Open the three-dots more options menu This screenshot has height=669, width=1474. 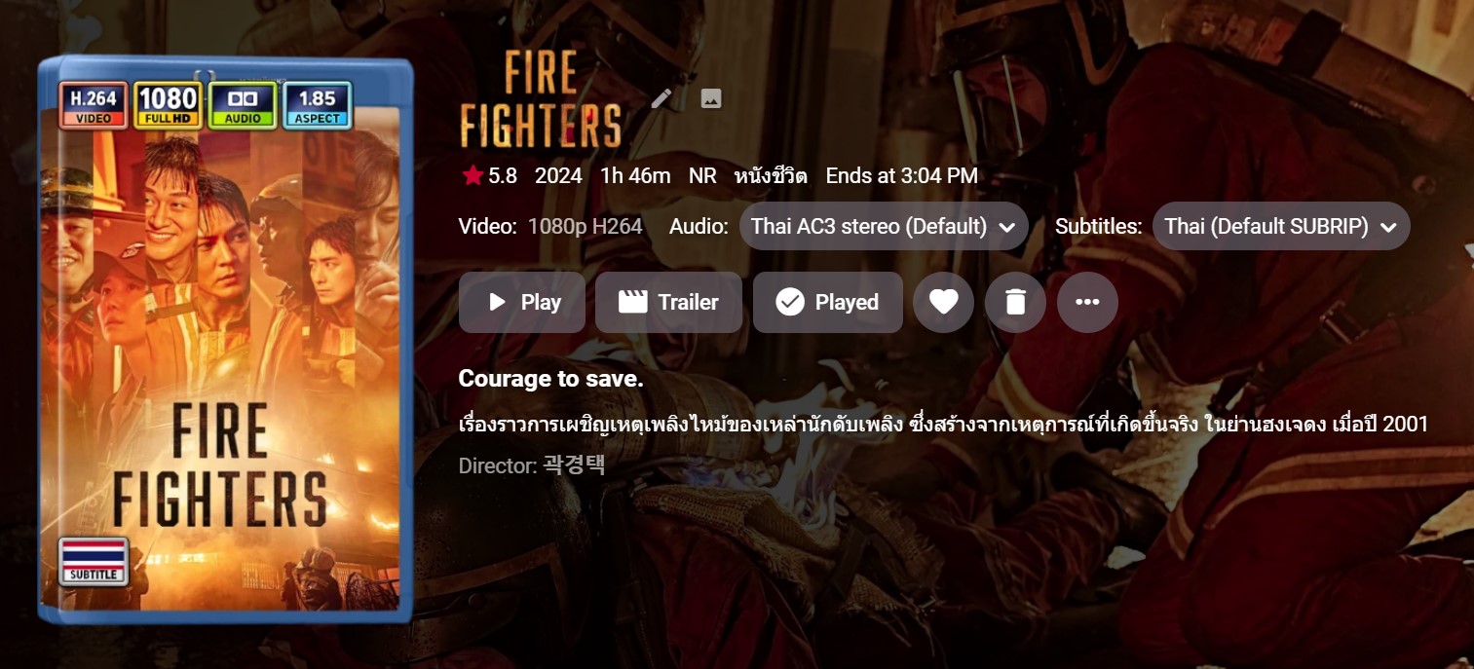[x=1087, y=302]
